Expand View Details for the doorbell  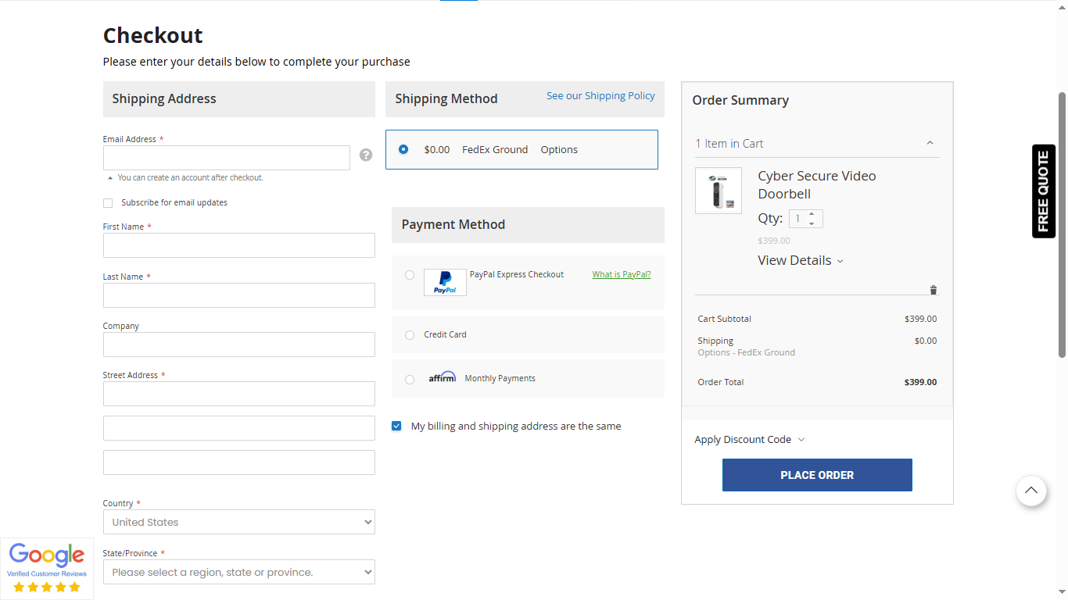click(x=801, y=260)
